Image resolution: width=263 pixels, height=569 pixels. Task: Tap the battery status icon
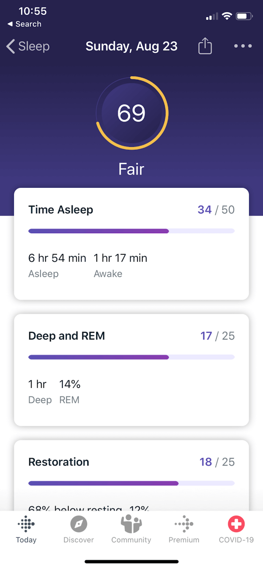[244, 16]
